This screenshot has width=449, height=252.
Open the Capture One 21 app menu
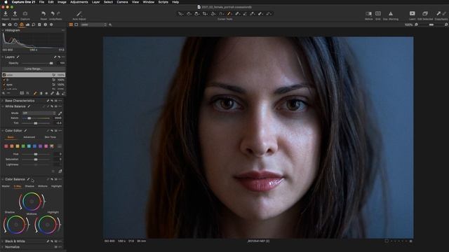pos(23,2)
